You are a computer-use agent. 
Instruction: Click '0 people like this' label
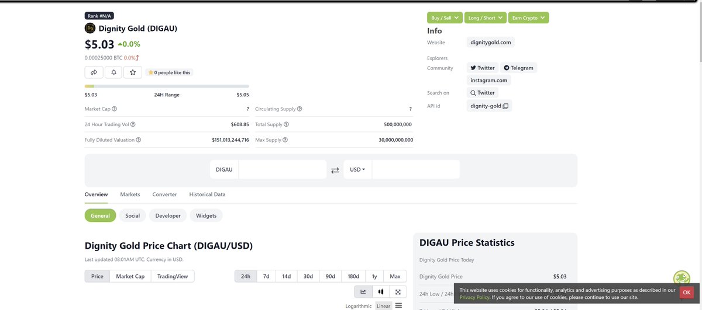[x=169, y=72]
